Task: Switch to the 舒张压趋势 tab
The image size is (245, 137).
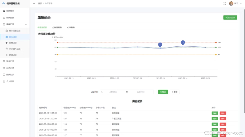Action: [x=57, y=27]
